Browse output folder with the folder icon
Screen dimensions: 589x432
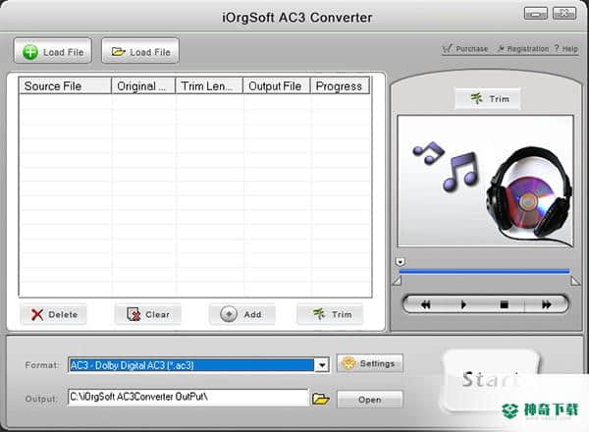tap(320, 399)
